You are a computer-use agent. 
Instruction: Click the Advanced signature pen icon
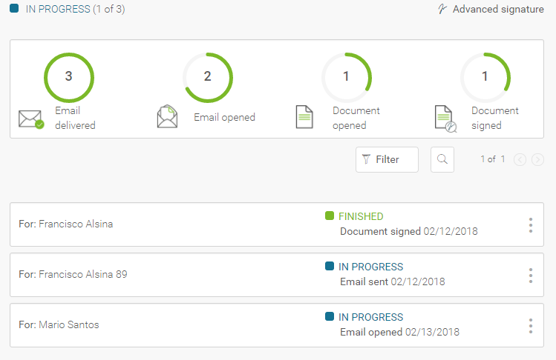442,9
